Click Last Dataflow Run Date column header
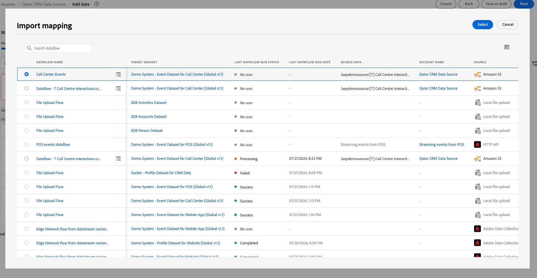This screenshot has height=278, width=537. click(310, 62)
